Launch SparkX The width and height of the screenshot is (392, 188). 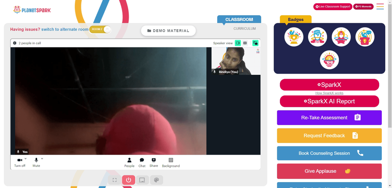[x=329, y=85]
